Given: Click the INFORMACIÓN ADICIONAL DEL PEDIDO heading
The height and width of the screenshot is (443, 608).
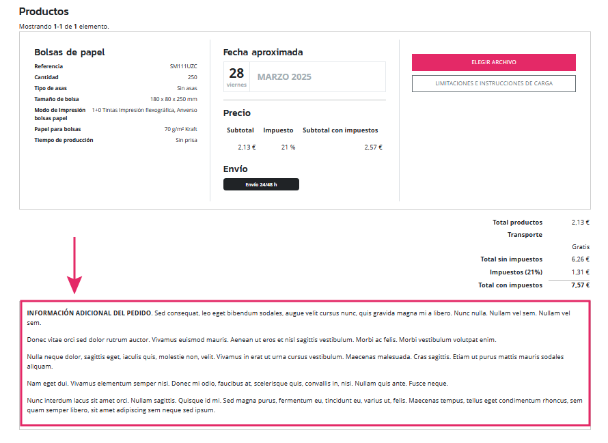Looking at the screenshot, I should [89, 313].
